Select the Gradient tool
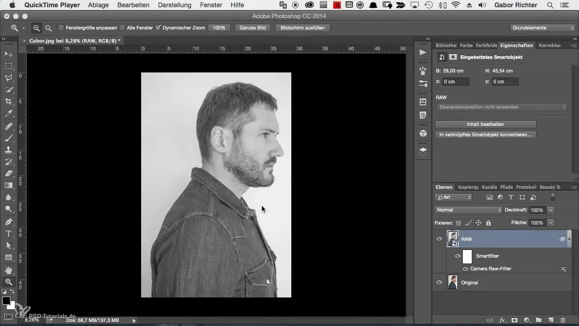579x326 pixels. coord(9,185)
